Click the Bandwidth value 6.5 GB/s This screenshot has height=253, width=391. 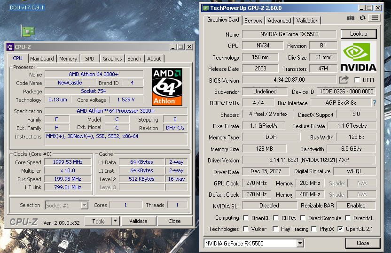tap(351, 149)
